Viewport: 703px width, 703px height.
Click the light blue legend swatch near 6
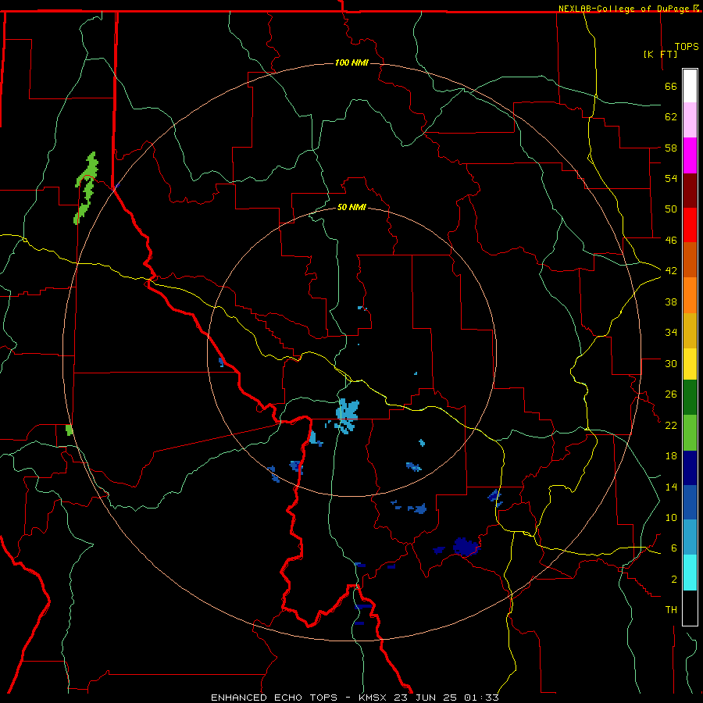tap(690, 537)
